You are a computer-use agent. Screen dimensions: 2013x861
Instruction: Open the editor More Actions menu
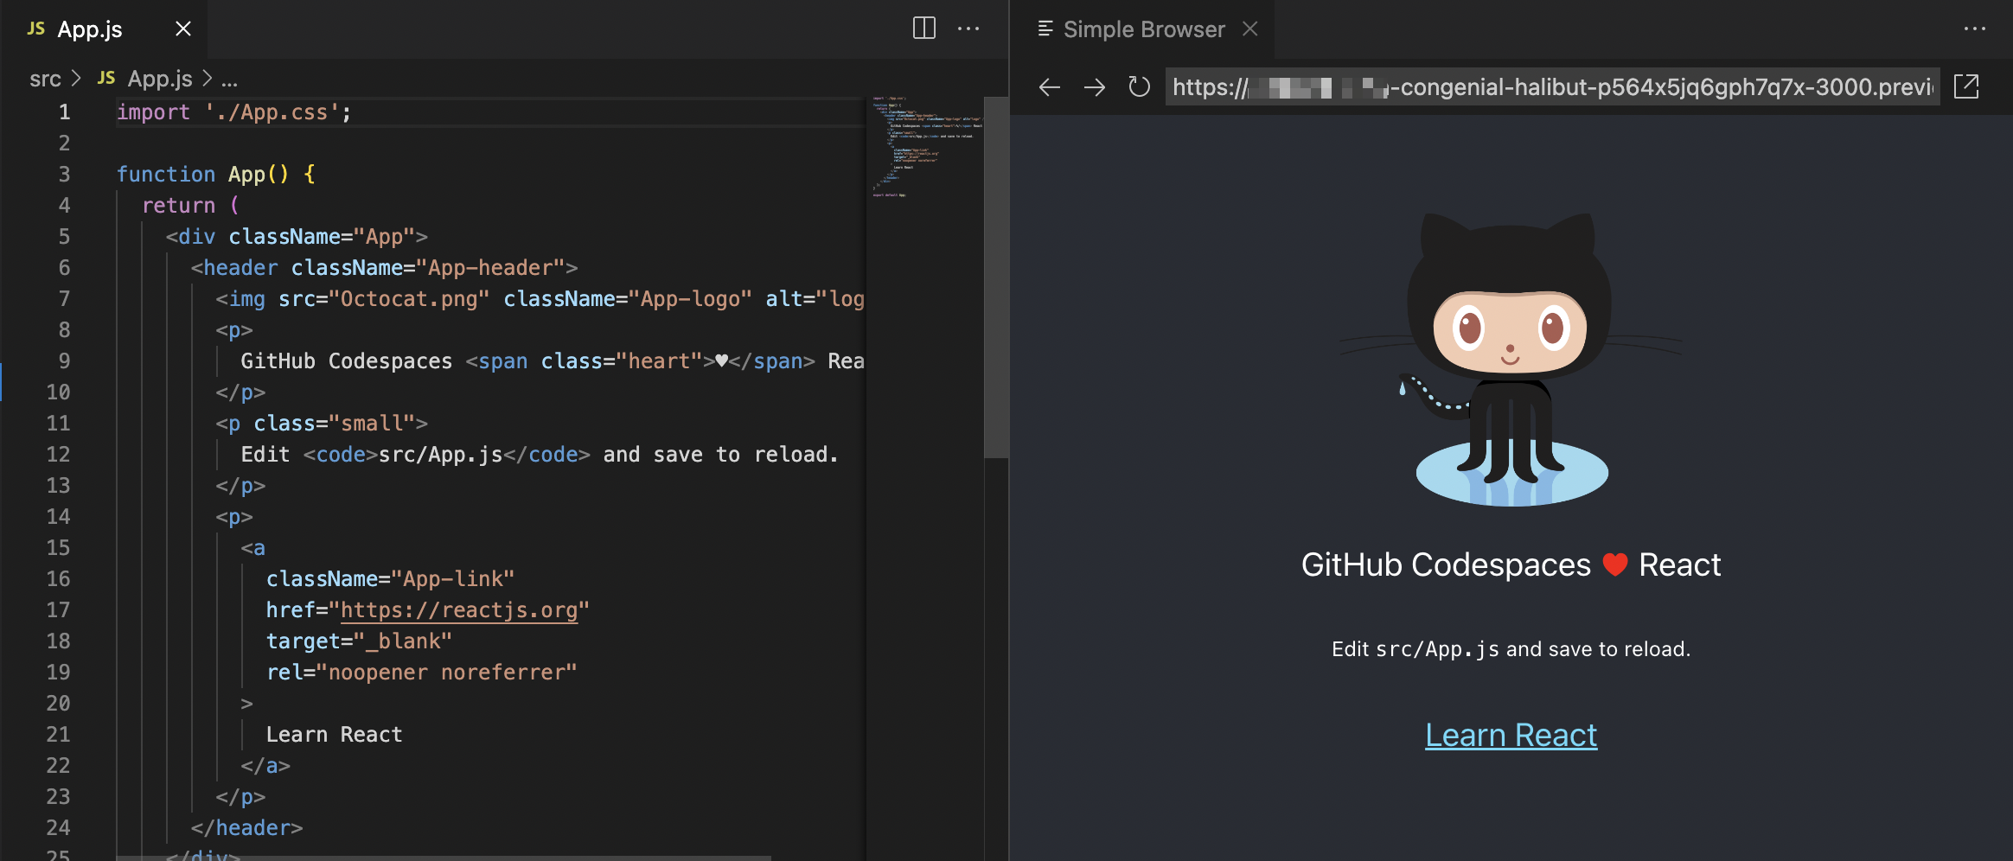coord(968,29)
